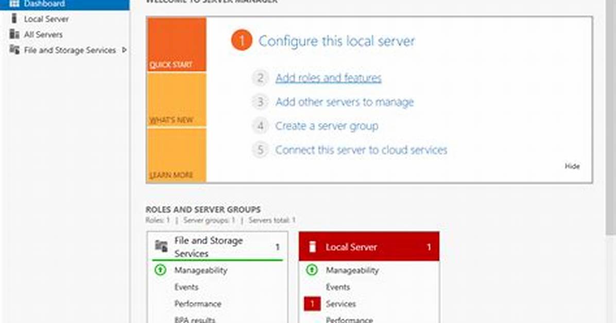The image size is (616, 323).
Task: Click the 'Roles: 1' text
Action: coord(158,220)
